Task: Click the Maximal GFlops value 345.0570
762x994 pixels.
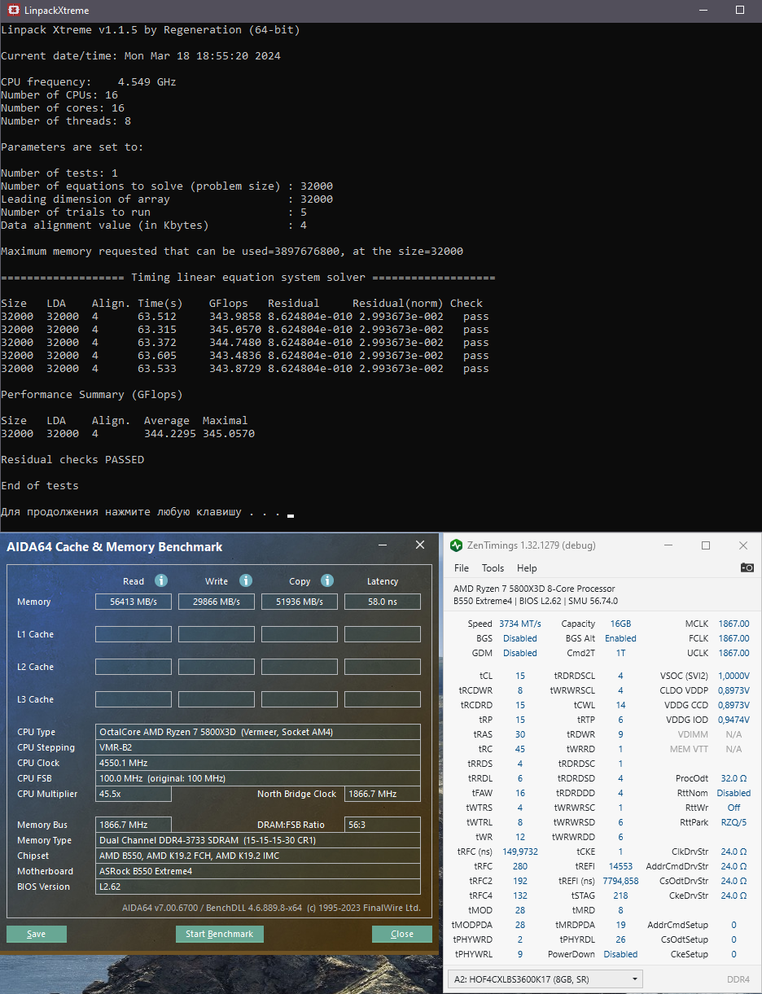Action: 229,434
